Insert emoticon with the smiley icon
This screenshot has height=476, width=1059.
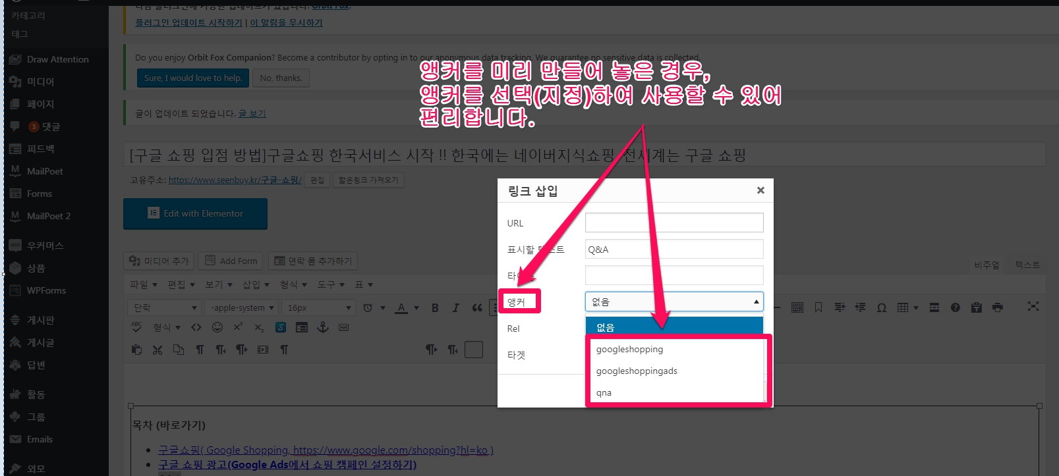coord(217,327)
